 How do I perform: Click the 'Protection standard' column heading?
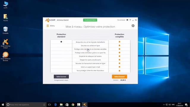click(x=61, y=35)
